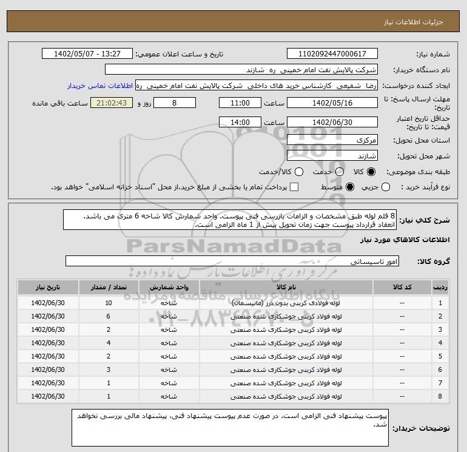Click the general need description text box
Screen dimensions: 467x452
(230, 220)
